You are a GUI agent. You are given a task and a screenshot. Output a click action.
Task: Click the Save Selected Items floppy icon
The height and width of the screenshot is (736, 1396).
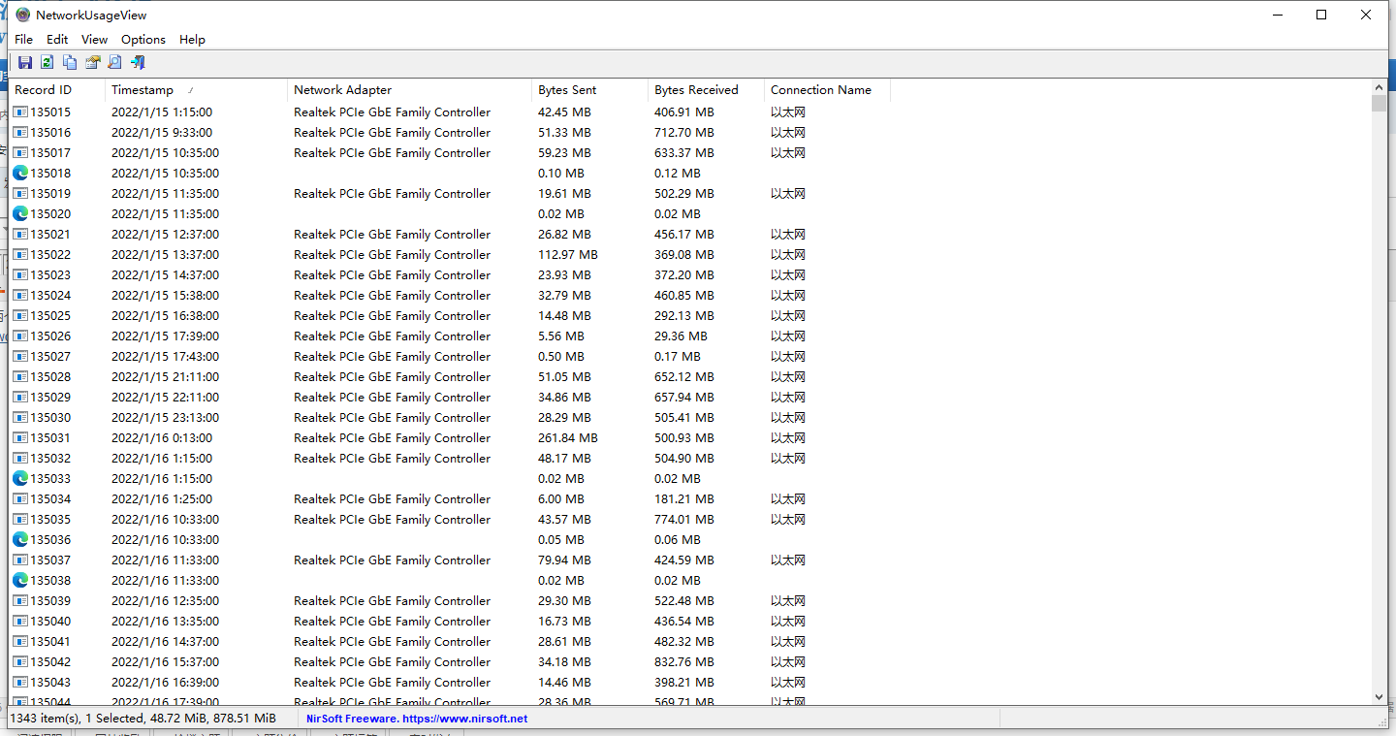[25, 63]
